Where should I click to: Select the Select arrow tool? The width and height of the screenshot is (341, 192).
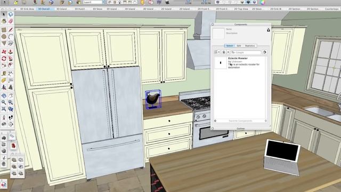point(4,14)
